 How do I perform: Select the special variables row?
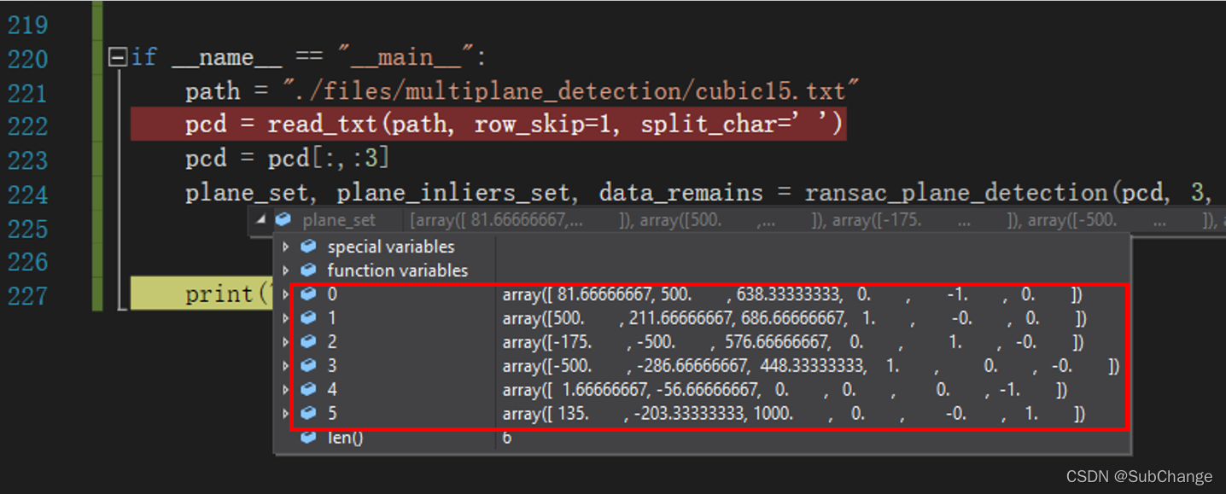(x=703, y=247)
